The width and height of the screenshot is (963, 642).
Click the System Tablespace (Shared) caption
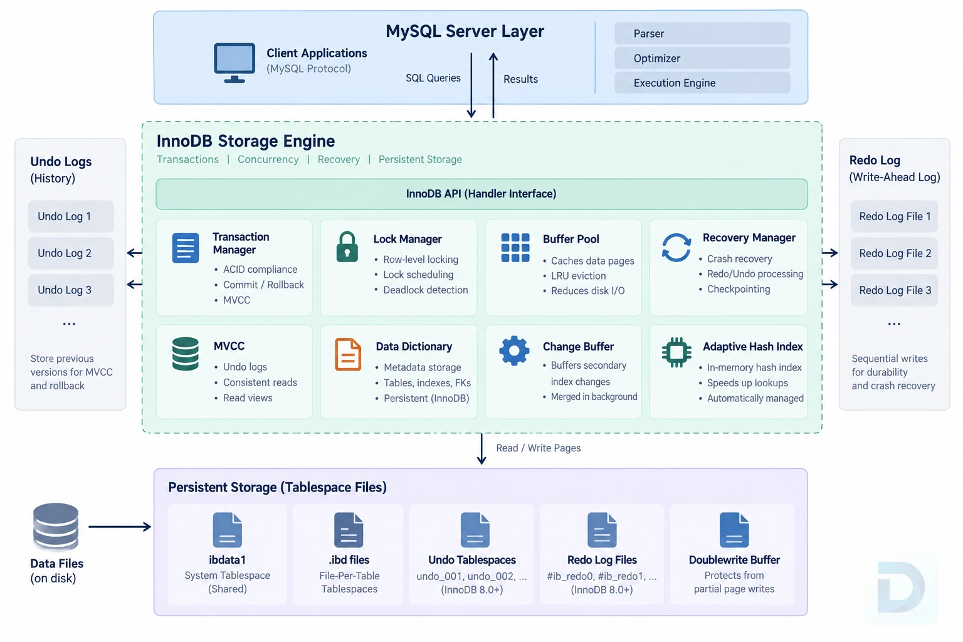coord(228,582)
